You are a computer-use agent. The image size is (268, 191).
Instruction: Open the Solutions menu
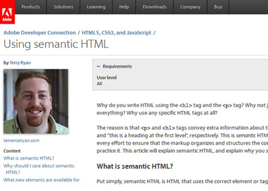pos(63,7)
